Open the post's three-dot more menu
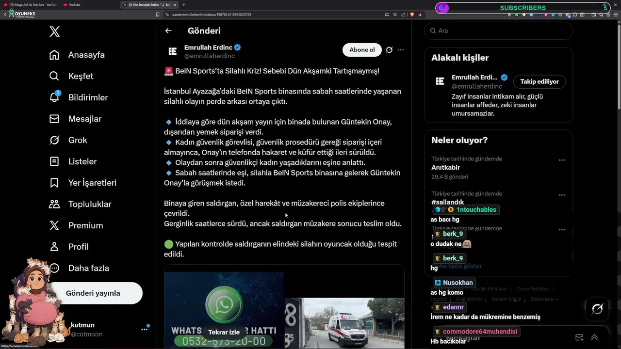This screenshot has width=621, height=349. (400, 50)
